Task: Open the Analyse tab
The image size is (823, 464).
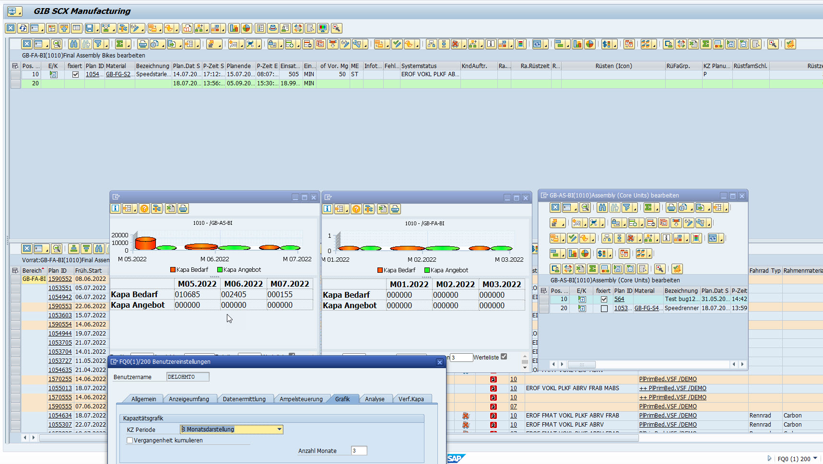Action: (x=375, y=399)
